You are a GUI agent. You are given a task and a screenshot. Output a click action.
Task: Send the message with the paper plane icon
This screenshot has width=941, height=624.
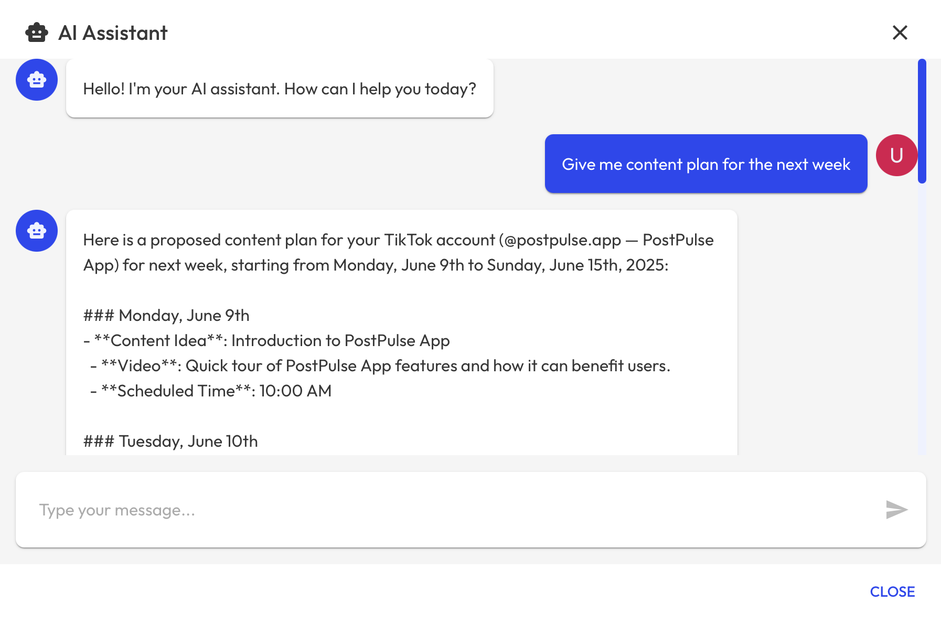pyautogui.click(x=896, y=510)
